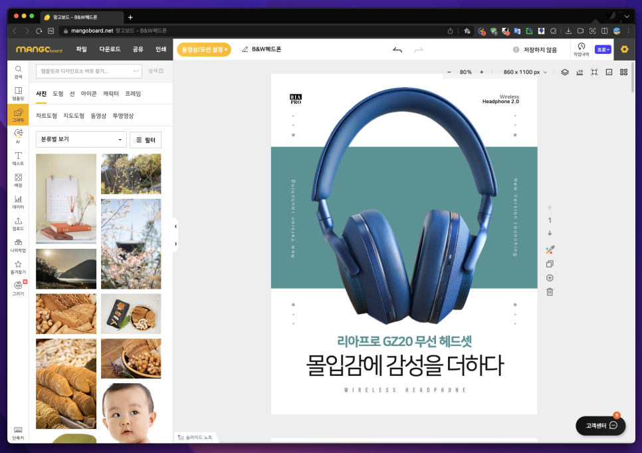Expand the 상세 detailed search option
The width and height of the screenshot is (642, 453).
[x=156, y=71]
